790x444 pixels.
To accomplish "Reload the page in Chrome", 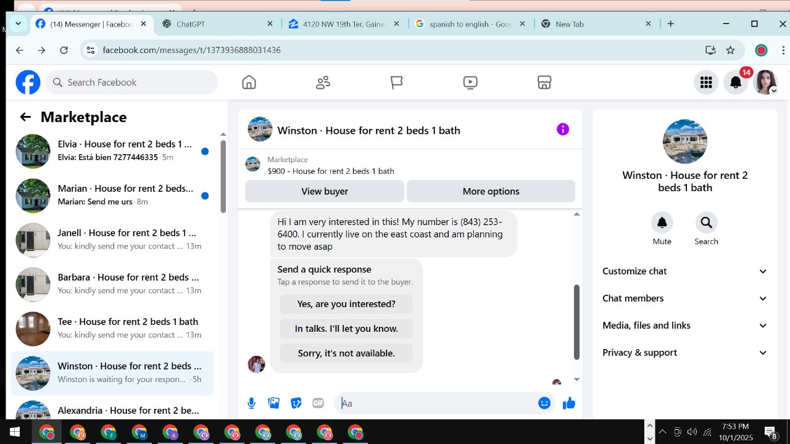I will [64, 50].
